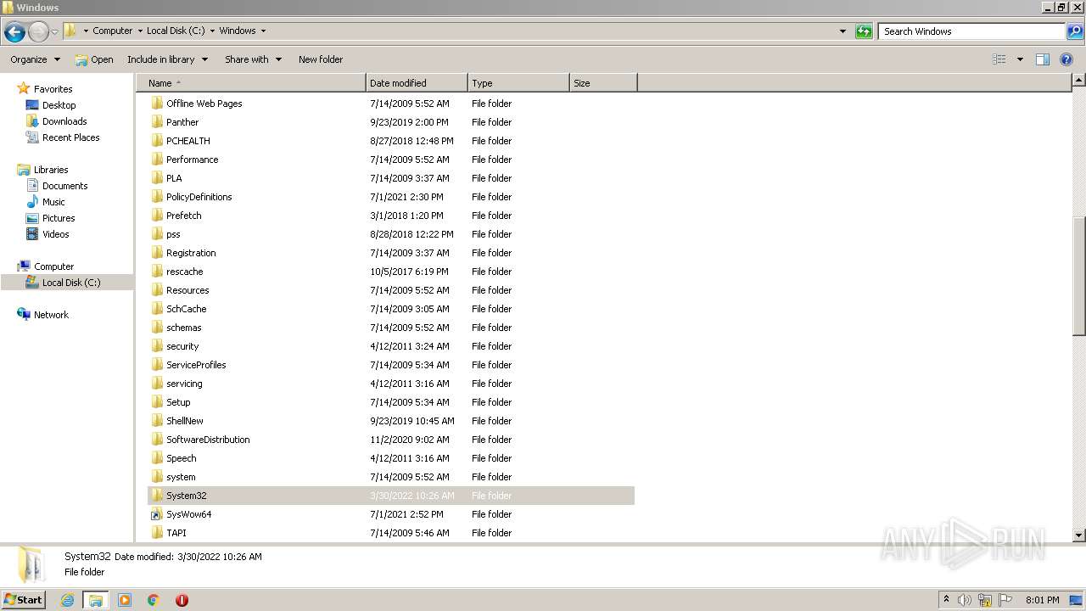Click the green refresh button
This screenshot has height=611, width=1086.
[864, 31]
